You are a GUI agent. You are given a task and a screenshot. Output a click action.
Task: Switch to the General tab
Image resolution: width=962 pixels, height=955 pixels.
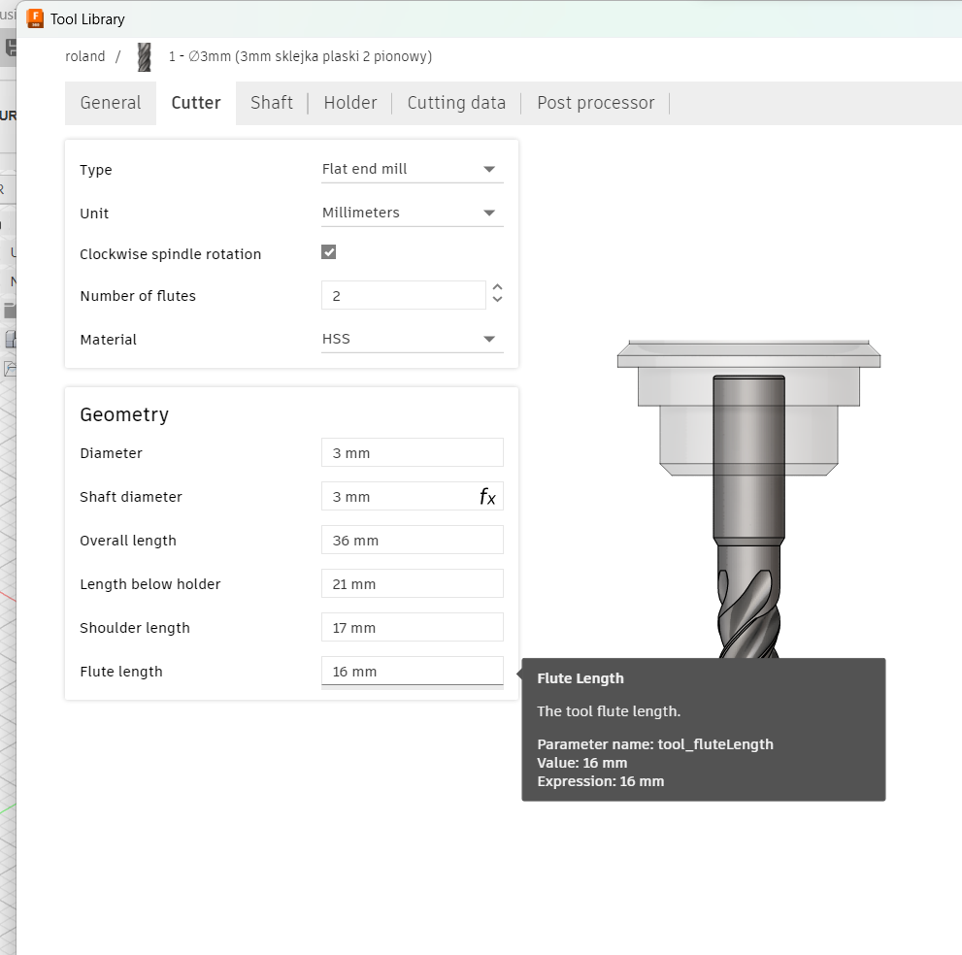click(111, 103)
